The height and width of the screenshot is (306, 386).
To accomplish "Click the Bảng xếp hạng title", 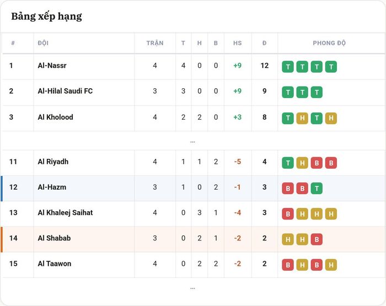I will pos(46,17).
